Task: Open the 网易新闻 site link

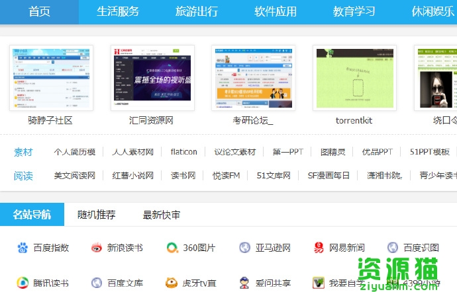Action: tap(347, 248)
